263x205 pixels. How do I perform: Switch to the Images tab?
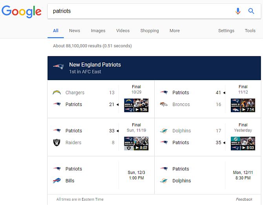(x=98, y=31)
